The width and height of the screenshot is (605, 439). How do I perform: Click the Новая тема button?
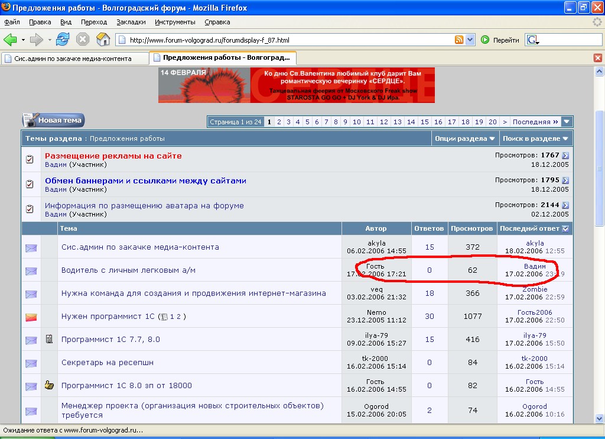[x=54, y=120]
